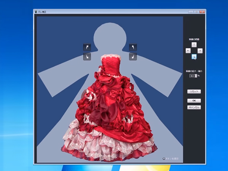Maximize the ズレ補正 window

[196, 12]
